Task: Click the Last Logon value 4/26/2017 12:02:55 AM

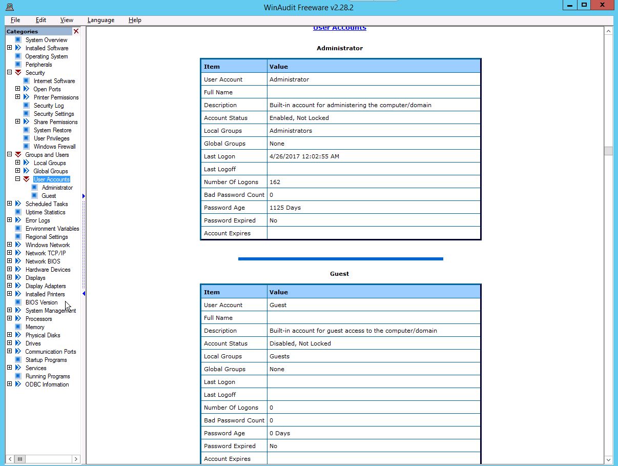Action: 304,156
